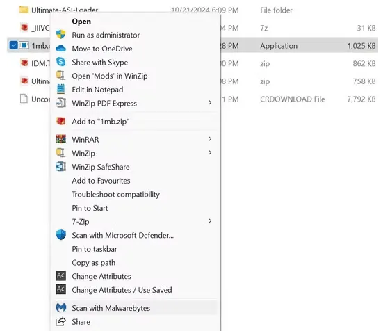The image size is (383, 331).
Task: Click the _IIIVC 7z archive icon
Action: pyautogui.click(x=24, y=27)
